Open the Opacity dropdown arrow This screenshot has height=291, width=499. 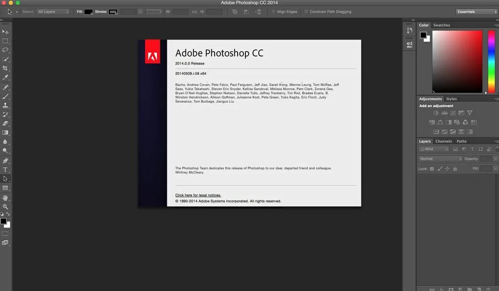pos(495,159)
